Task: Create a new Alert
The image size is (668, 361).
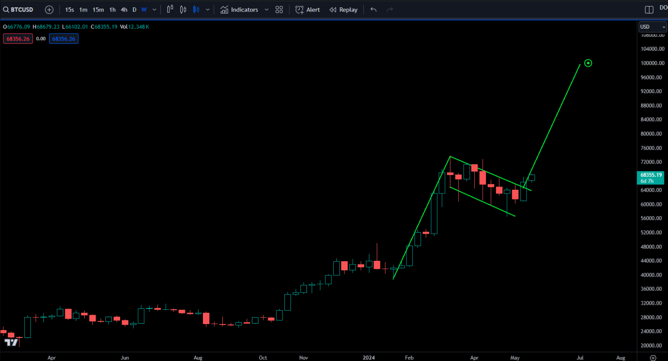Action: tap(307, 9)
